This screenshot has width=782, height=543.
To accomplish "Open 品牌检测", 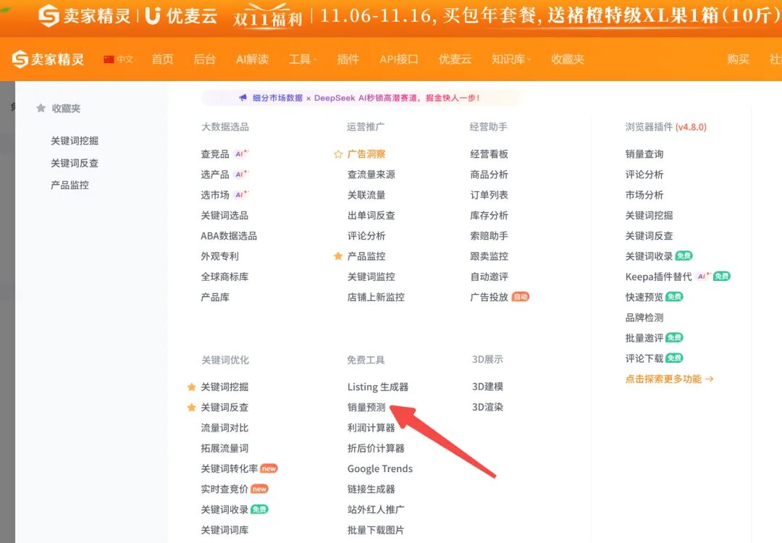I will (644, 318).
